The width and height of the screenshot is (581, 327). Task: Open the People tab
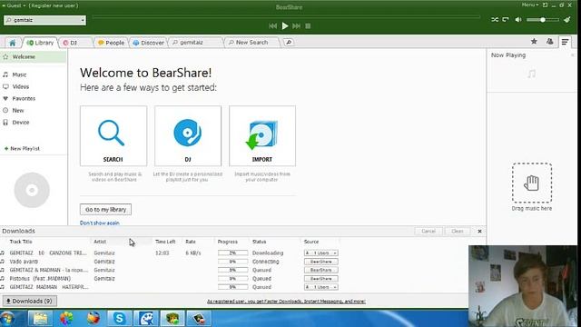pyautogui.click(x=111, y=43)
